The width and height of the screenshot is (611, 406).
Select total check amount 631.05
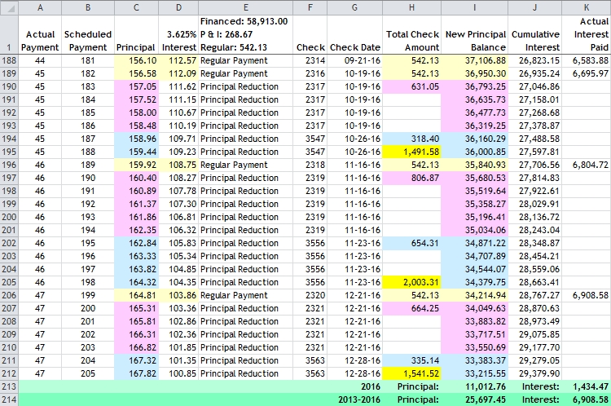point(412,86)
